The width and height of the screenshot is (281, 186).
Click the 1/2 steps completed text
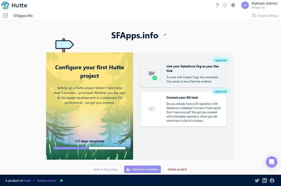pos(90,141)
